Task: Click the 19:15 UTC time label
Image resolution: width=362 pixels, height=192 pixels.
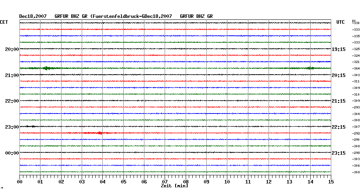Action: (x=339, y=49)
